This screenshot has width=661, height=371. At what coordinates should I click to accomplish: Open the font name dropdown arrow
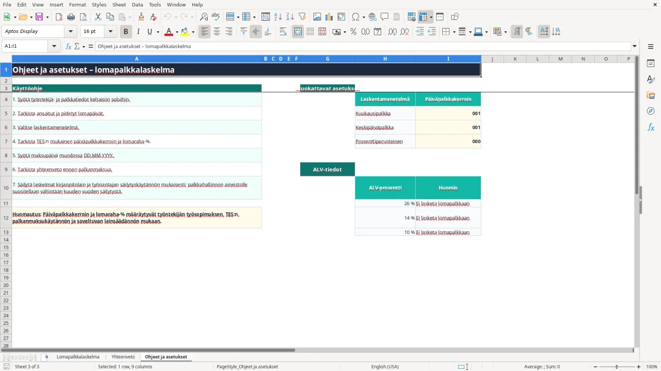pyautogui.click(x=71, y=31)
